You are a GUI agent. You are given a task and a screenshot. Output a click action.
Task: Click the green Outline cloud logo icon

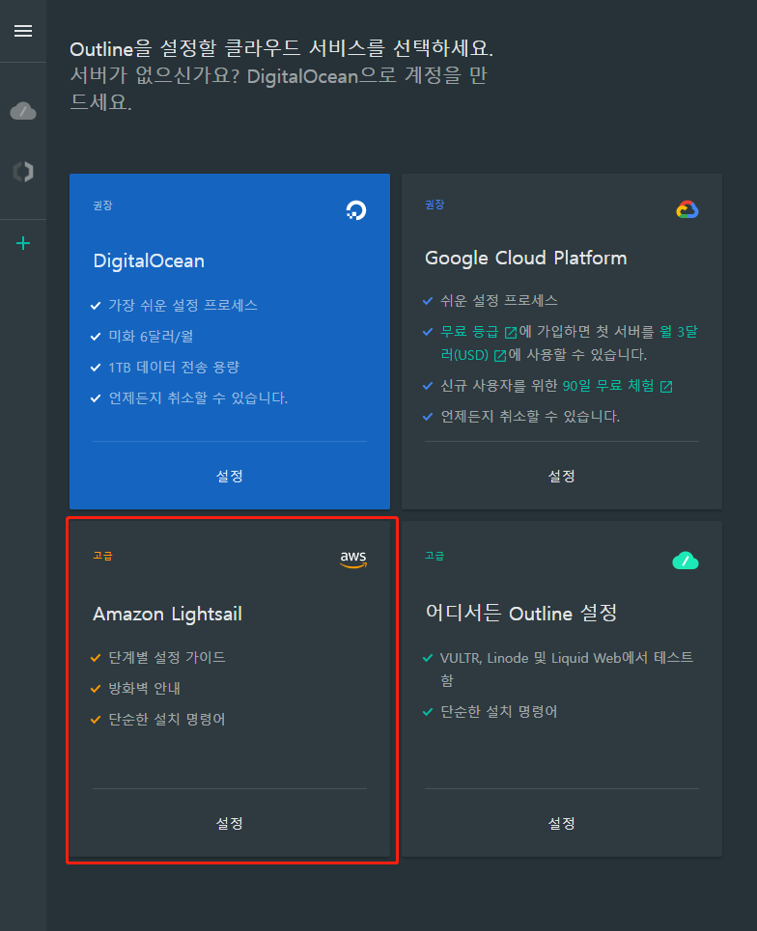tap(686, 560)
